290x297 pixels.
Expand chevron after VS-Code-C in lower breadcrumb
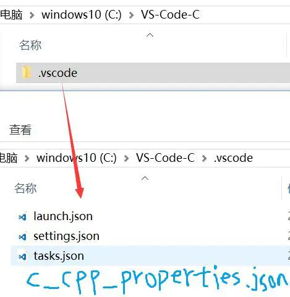pos(204,159)
